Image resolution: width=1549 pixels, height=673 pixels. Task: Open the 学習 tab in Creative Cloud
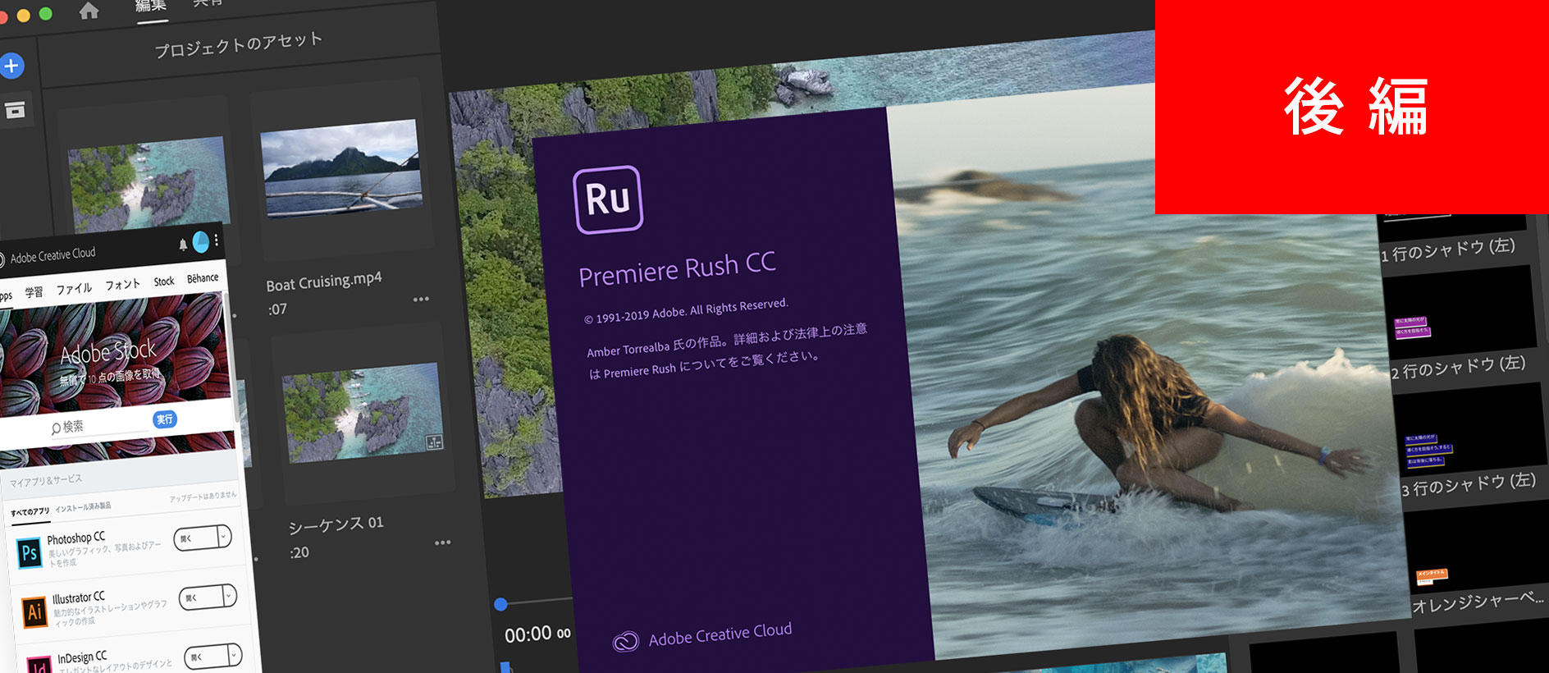(x=34, y=292)
